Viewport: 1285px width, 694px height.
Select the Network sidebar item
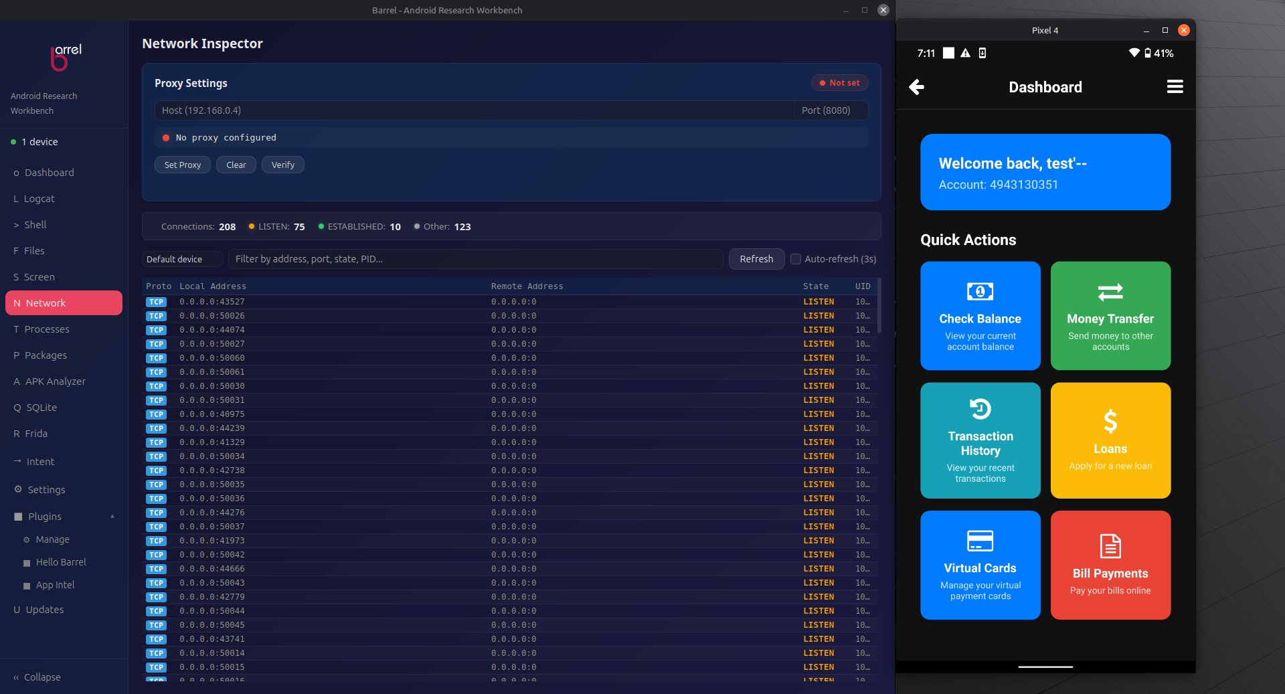tap(64, 303)
